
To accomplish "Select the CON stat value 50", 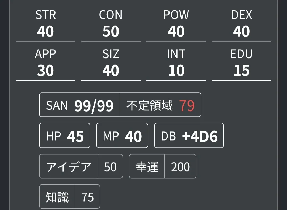I will pyautogui.click(x=111, y=32).
